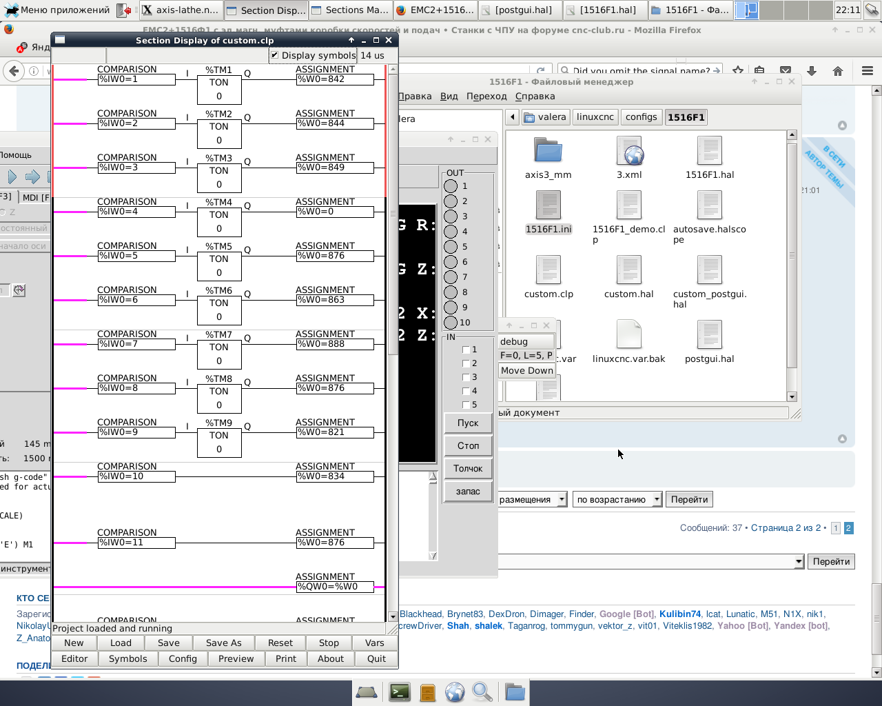Select the postgui.hal file icon
882x706 pixels.
[709, 334]
